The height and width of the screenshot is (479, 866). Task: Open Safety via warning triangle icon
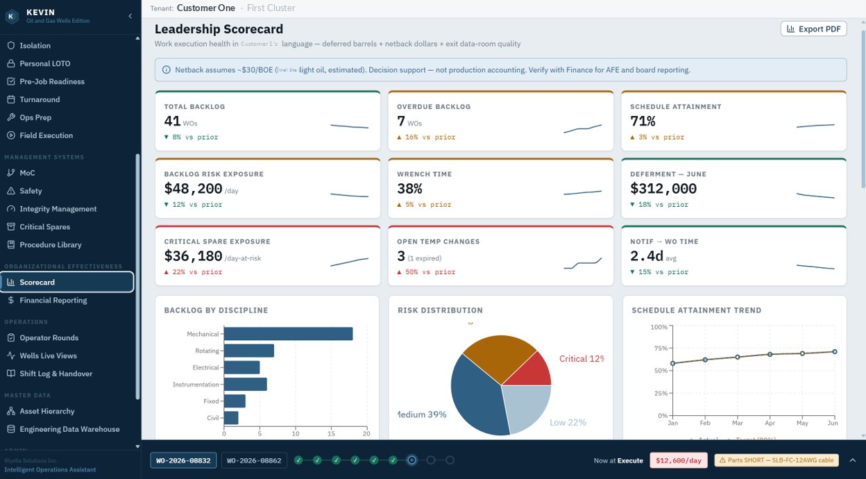point(10,191)
